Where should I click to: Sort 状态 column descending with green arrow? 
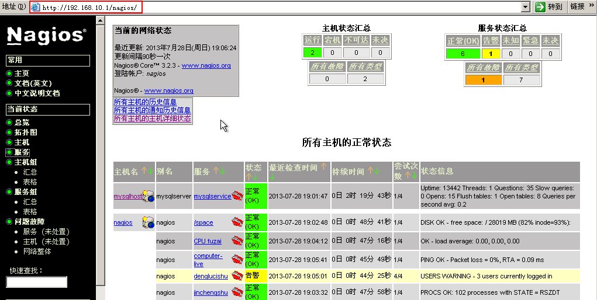[255, 177]
